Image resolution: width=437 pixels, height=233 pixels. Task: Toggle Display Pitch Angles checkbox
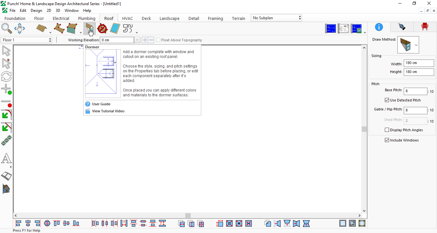click(387, 130)
